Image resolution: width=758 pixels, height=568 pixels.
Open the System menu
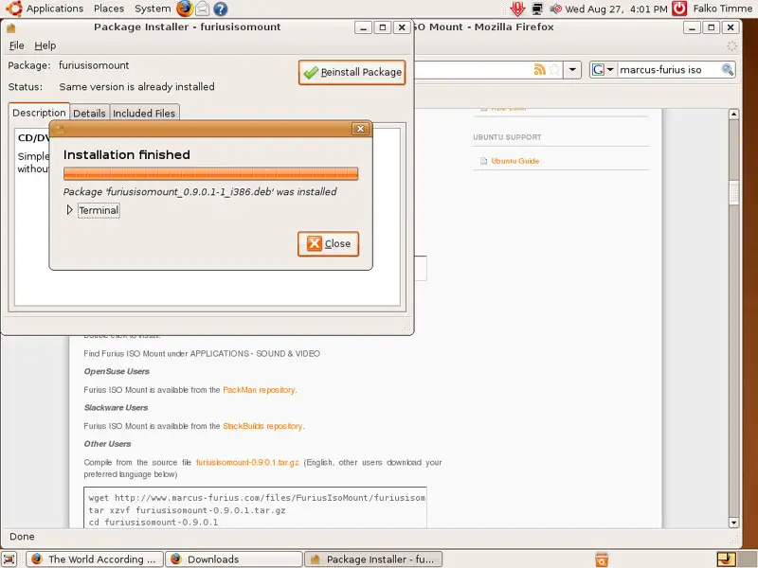153,9
